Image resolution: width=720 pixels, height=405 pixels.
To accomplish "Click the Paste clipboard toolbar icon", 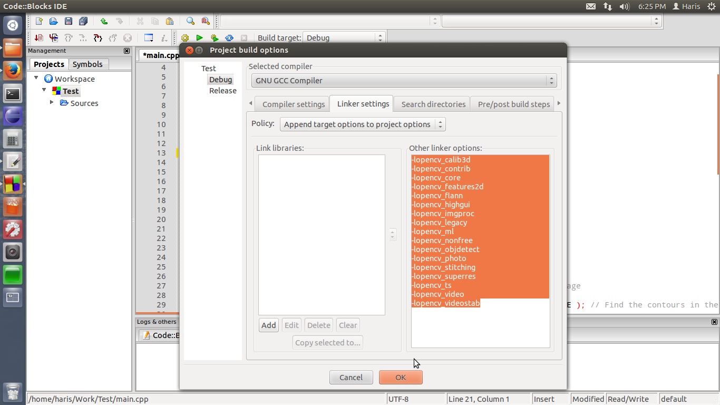I will [169, 22].
